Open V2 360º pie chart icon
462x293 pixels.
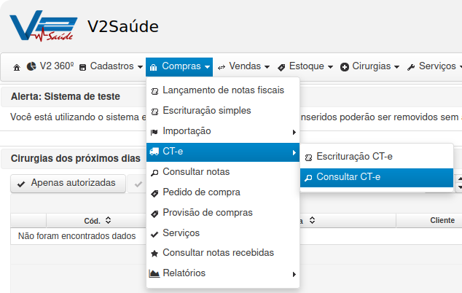[31, 66]
